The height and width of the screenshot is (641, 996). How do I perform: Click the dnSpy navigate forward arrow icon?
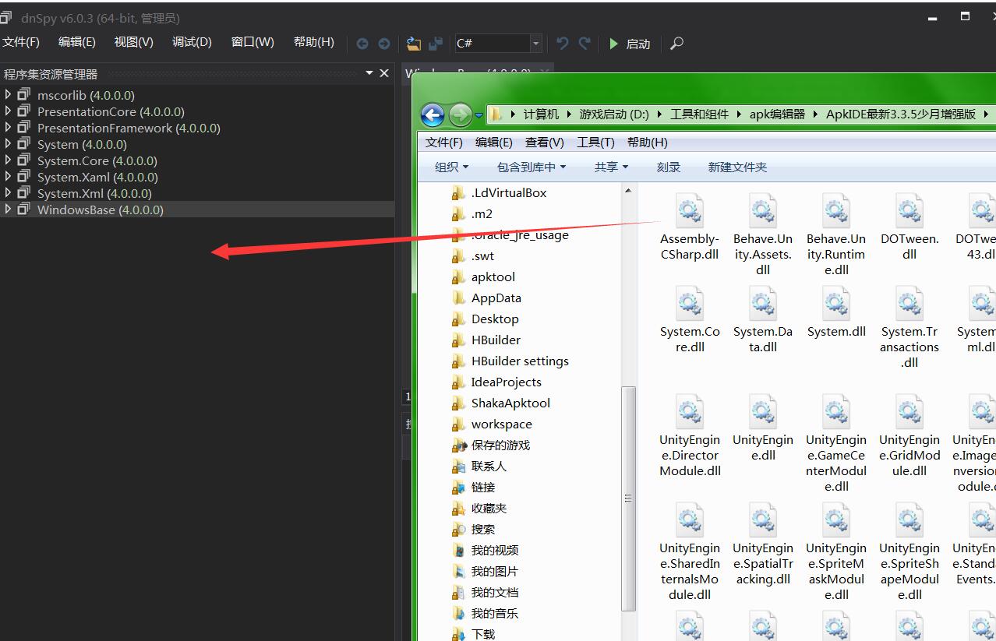click(x=383, y=44)
